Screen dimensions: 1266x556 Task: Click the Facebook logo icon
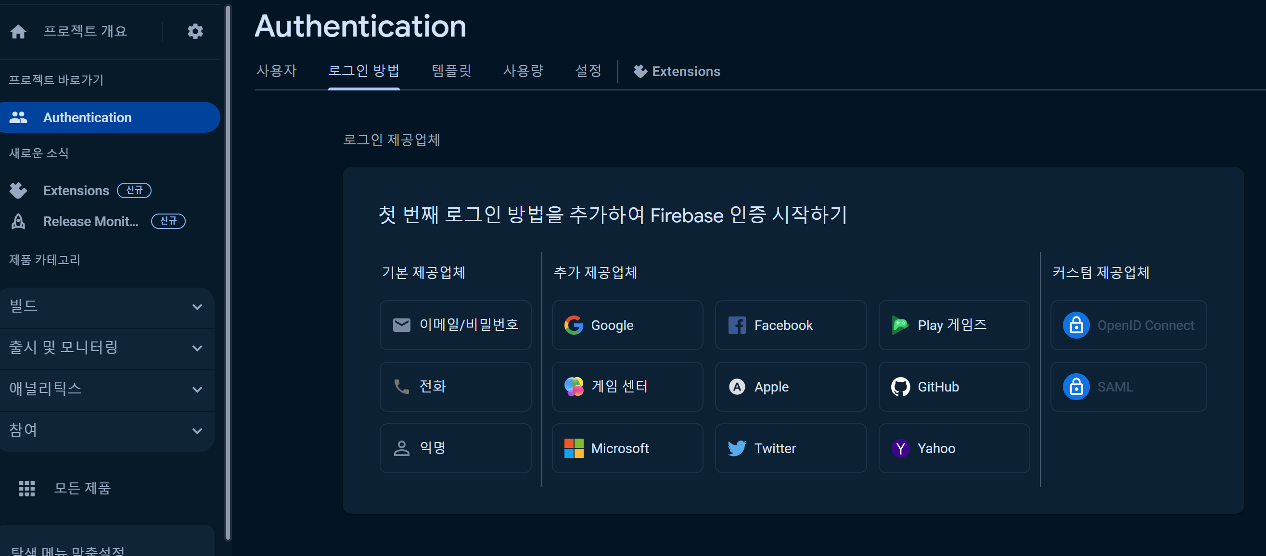(737, 325)
